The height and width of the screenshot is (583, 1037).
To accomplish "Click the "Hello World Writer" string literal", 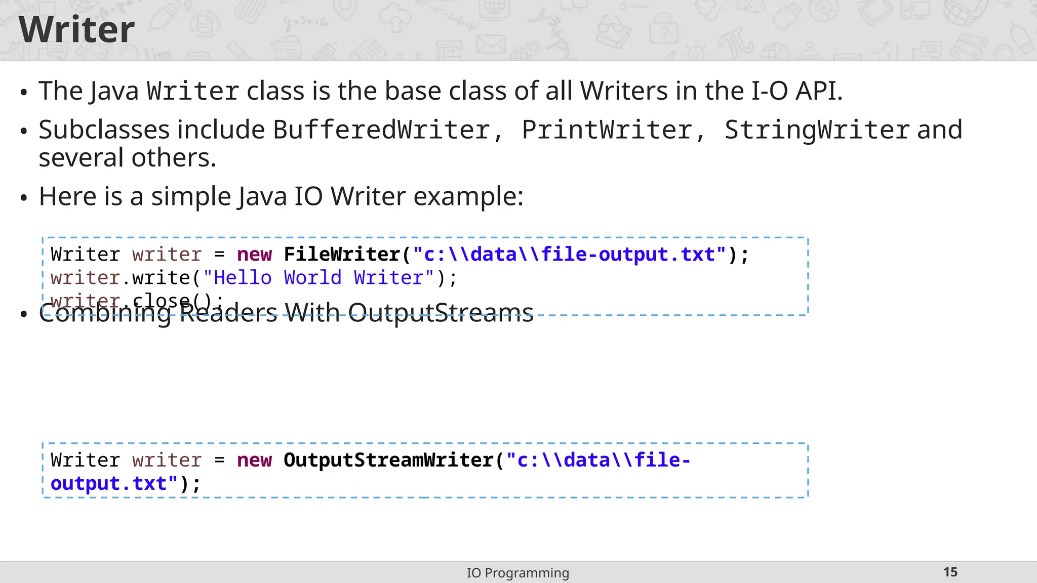I will pos(318,278).
